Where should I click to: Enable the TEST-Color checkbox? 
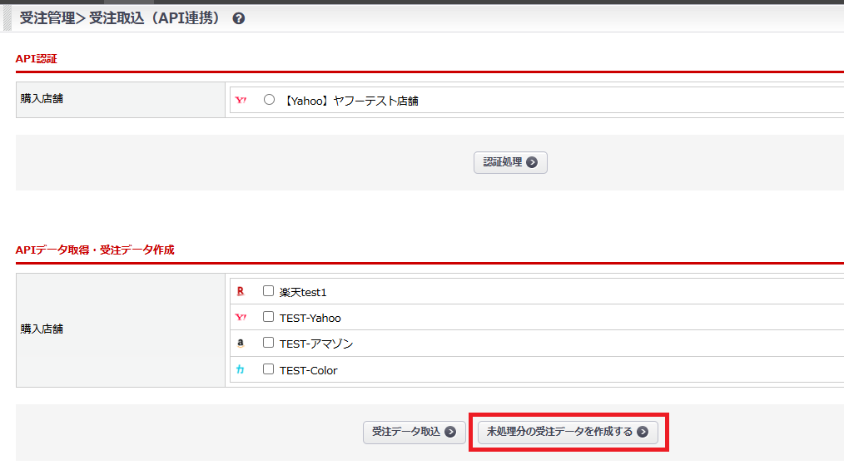268,369
